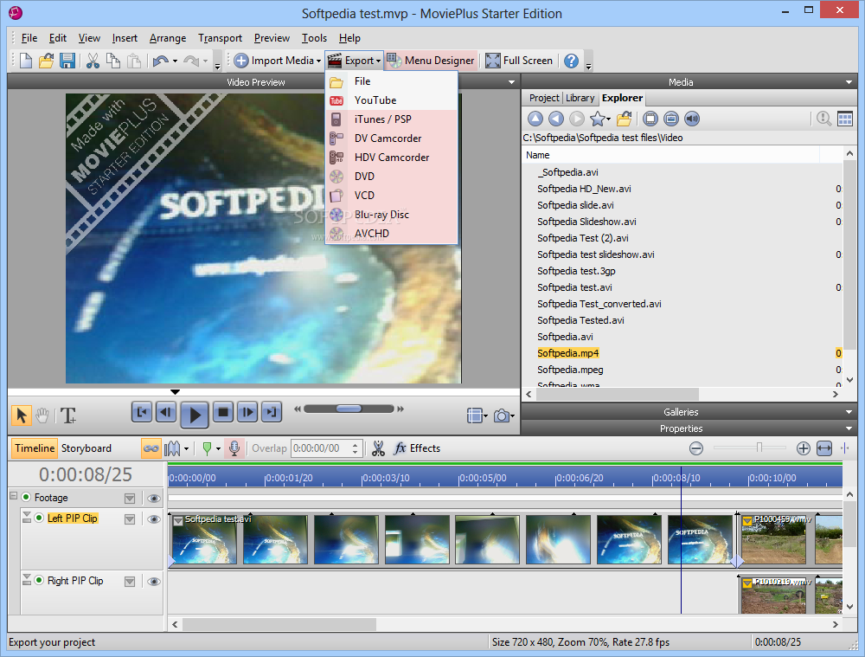Image resolution: width=865 pixels, height=657 pixels.
Task: Click the Overlap time input field
Action: click(x=322, y=448)
